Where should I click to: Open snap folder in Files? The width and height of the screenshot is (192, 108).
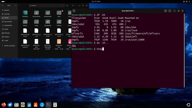pos(36,23)
